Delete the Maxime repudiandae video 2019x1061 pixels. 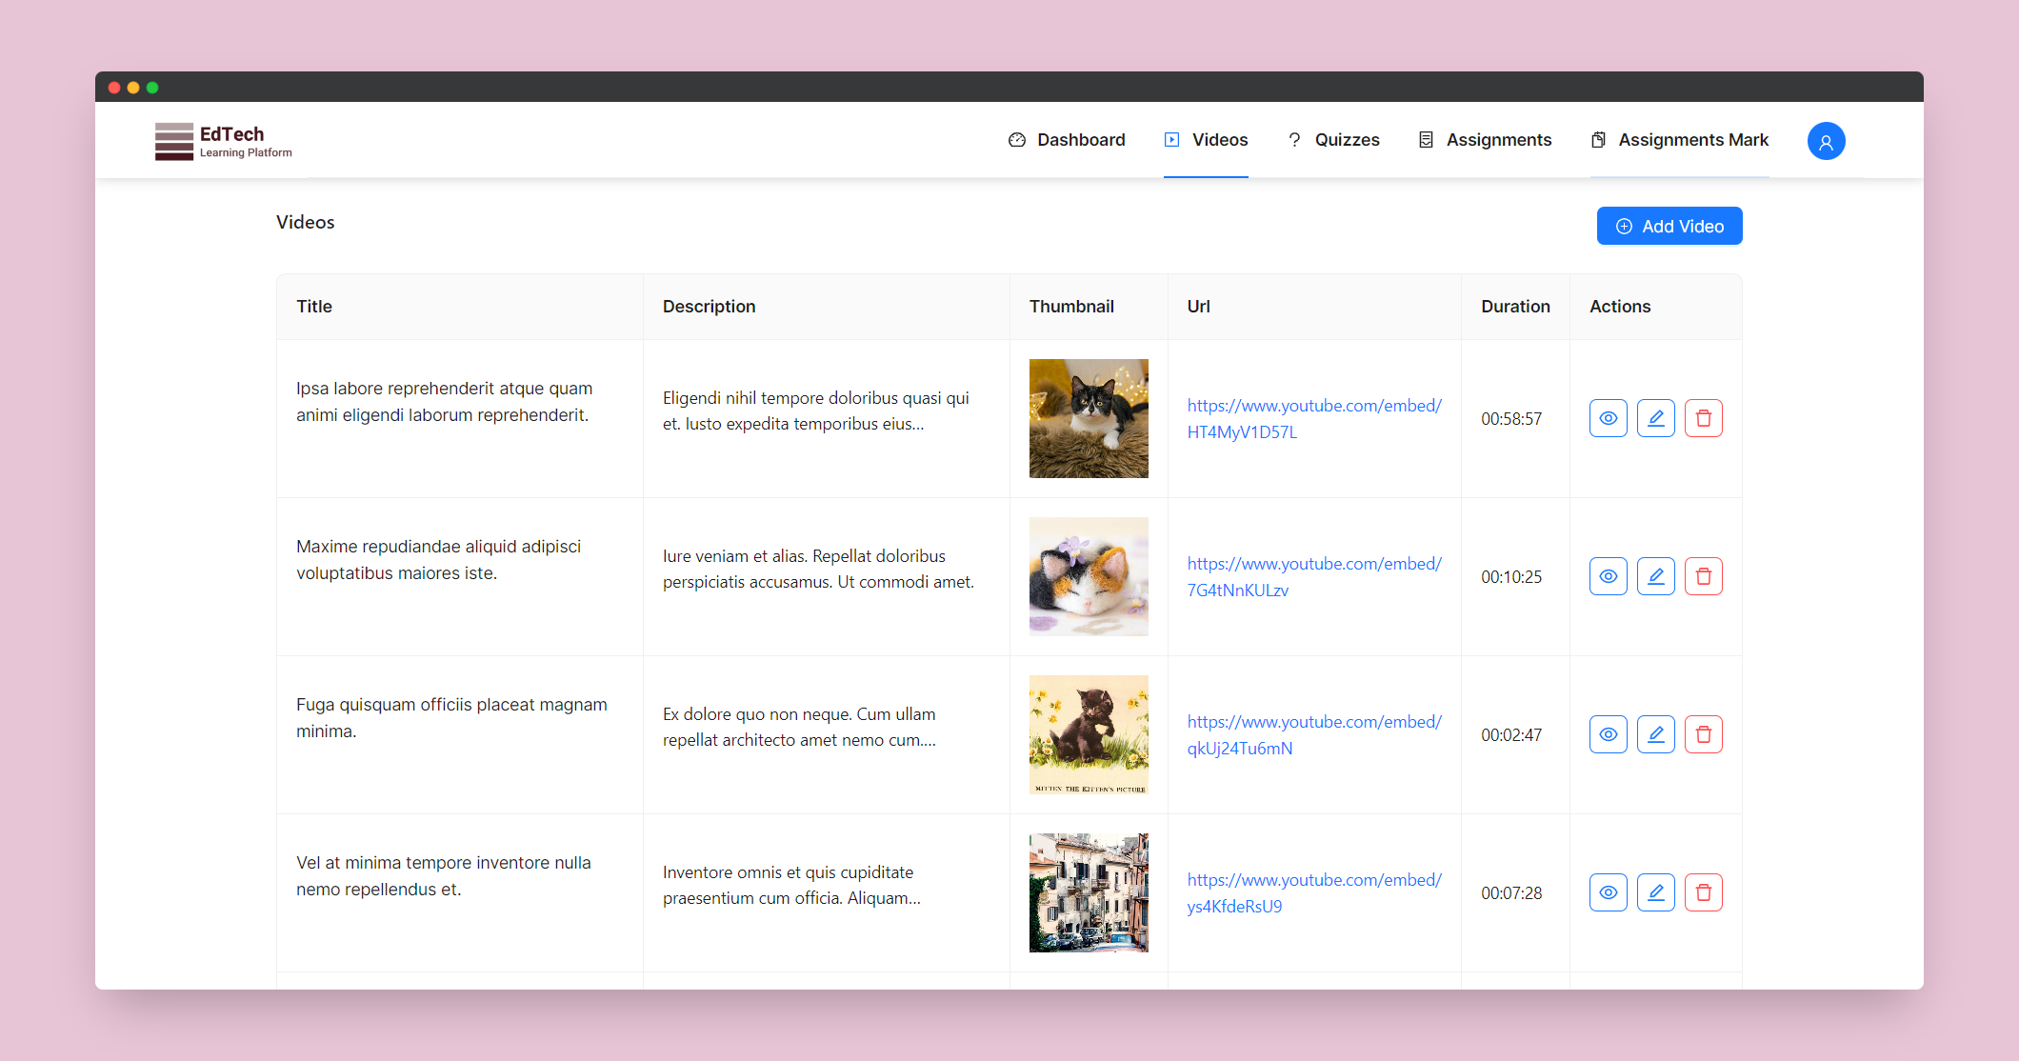[1703, 576]
